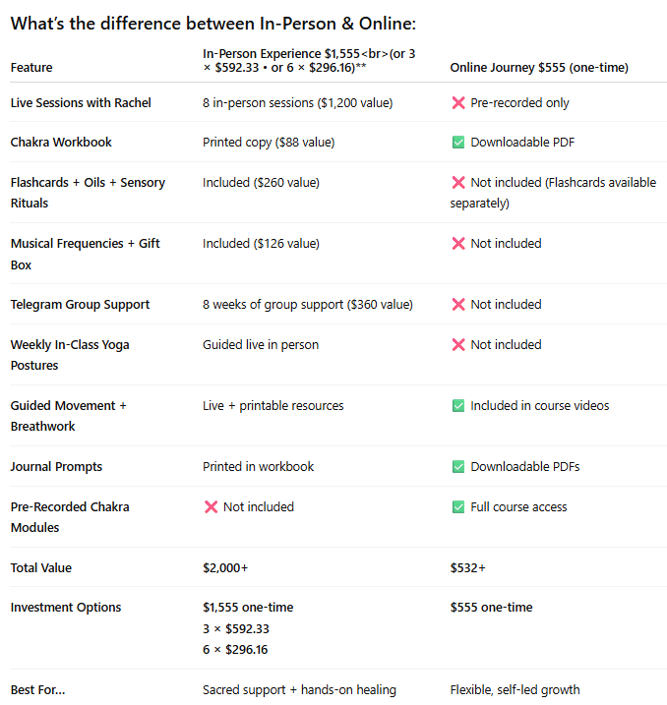667x705 pixels.
Task: Click the In-Person Experience $1,555 header
Action: pyautogui.click(x=309, y=61)
